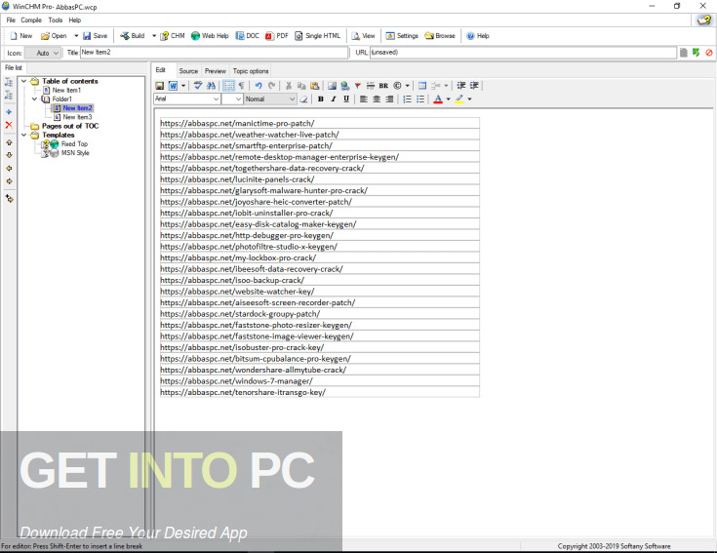This screenshot has width=717, height=553.
Task: Click the red bookmark flag icon
Action: (x=358, y=86)
